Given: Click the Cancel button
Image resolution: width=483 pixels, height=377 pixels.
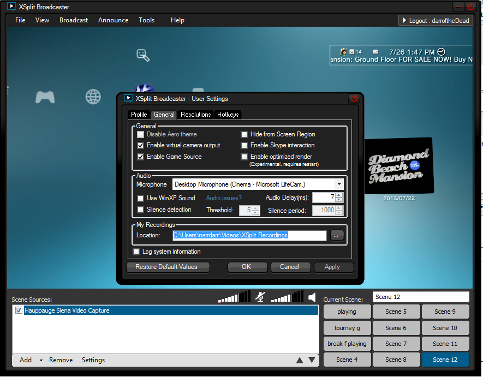Looking at the screenshot, I should (x=290, y=267).
